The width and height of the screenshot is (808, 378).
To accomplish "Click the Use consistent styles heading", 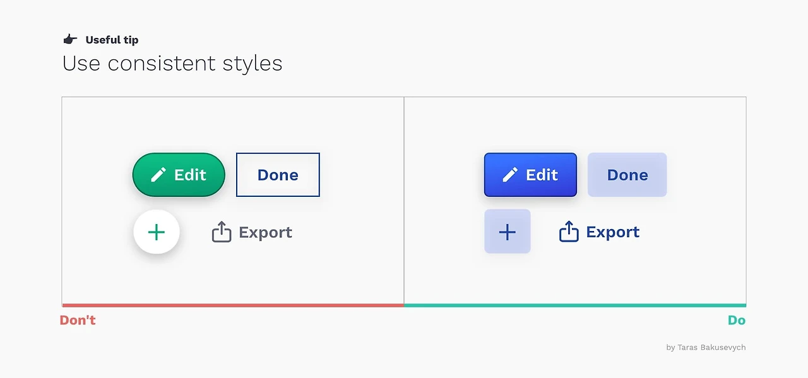I will pyautogui.click(x=172, y=64).
